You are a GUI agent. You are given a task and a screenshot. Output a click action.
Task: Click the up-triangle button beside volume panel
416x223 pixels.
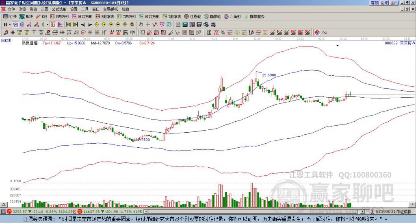4,205
